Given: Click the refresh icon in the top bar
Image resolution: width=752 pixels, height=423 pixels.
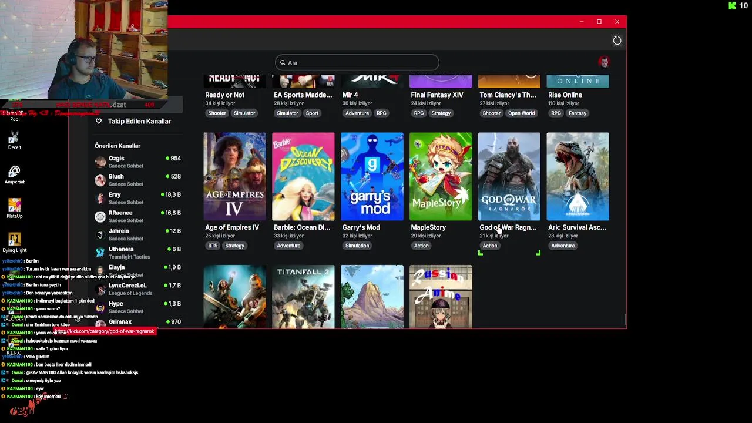Looking at the screenshot, I should (x=617, y=41).
